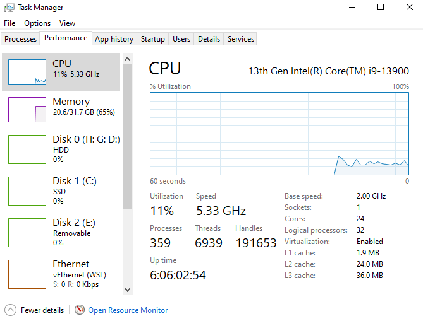Screen dimensions: 423x321
Task: Switch to the App history tab
Action: point(114,39)
